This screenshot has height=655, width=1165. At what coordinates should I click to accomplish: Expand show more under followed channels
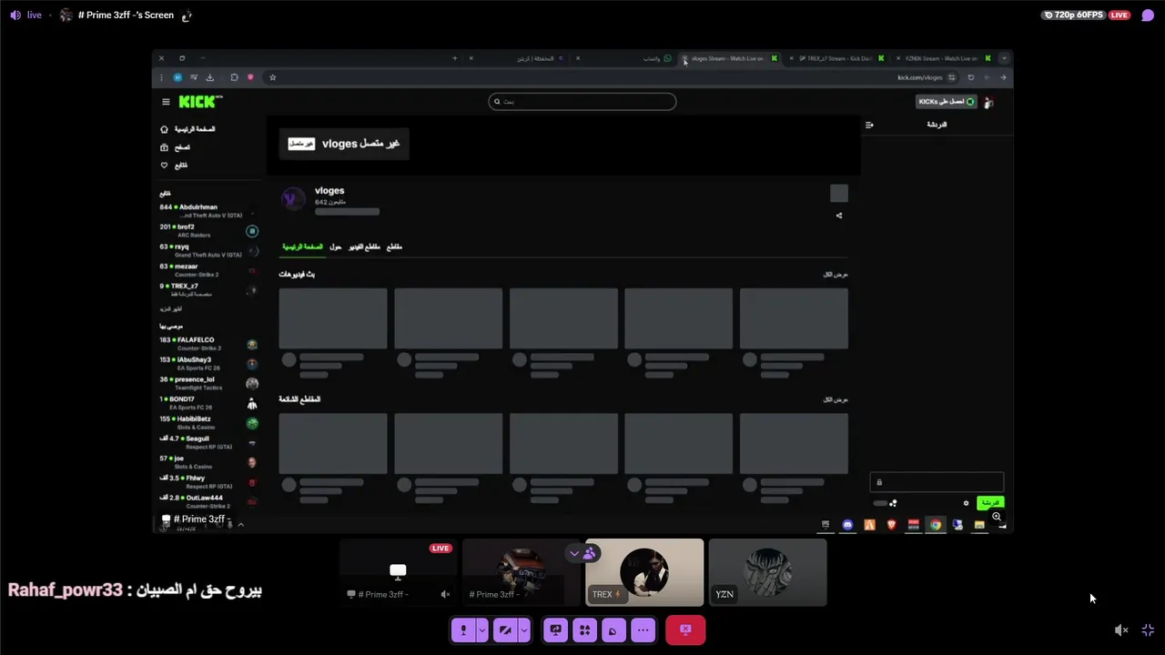point(170,309)
